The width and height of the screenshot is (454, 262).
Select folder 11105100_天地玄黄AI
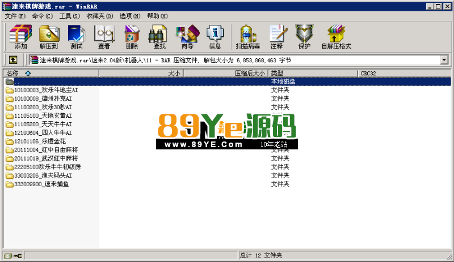pos(39,115)
